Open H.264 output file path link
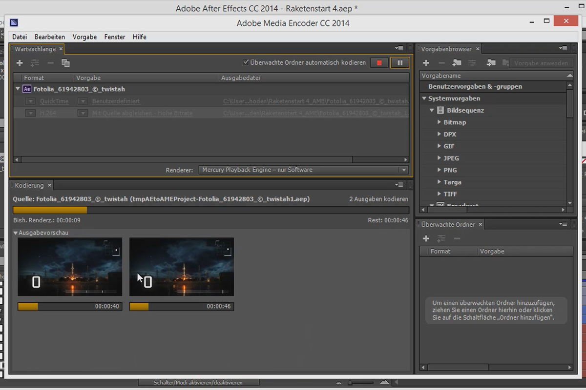This screenshot has height=390, width=586. 315,113
